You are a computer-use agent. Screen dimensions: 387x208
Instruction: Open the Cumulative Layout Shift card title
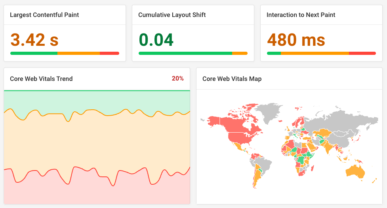pyautogui.click(x=172, y=15)
